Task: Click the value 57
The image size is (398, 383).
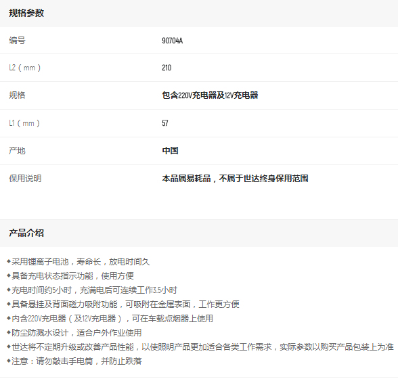Action: click(x=165, y=123)
